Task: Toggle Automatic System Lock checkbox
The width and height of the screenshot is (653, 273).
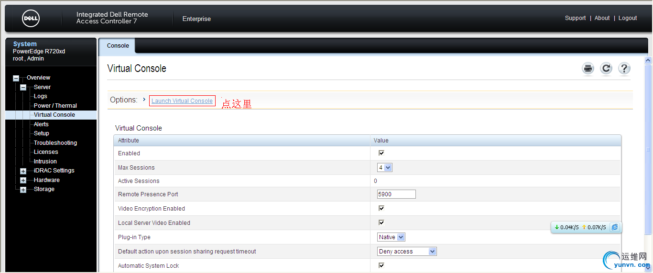Action: tap(381, 265)
